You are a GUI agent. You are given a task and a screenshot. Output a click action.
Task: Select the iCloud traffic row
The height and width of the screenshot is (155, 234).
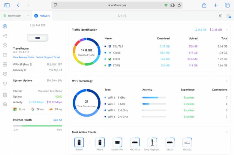click(x=166, y=53)
